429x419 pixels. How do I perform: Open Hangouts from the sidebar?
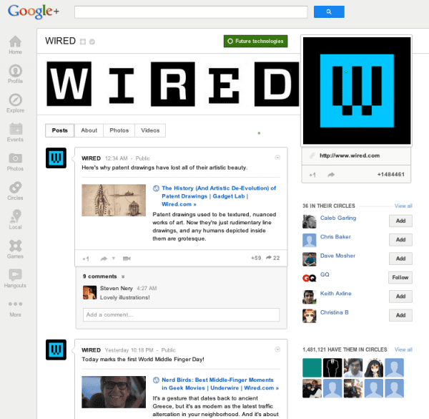tap(15, 279)
